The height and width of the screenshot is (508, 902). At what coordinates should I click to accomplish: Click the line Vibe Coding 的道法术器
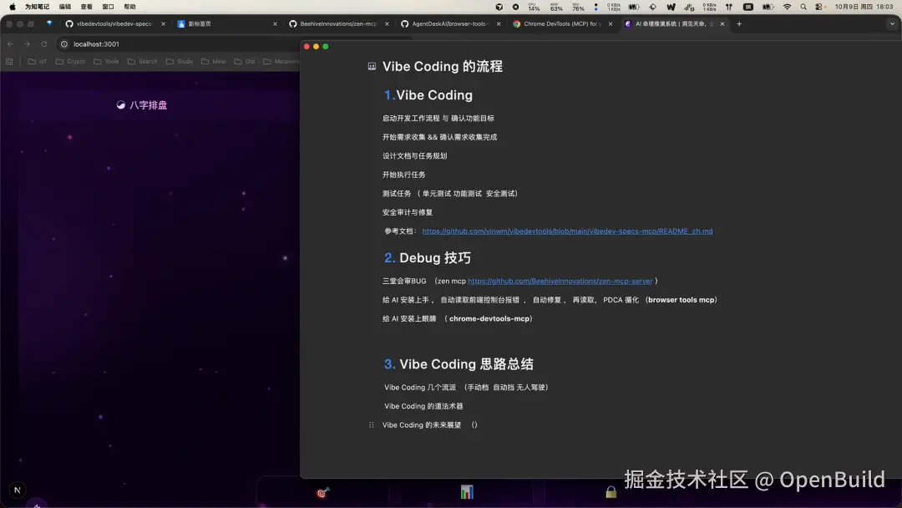click(x=423, y=406)
